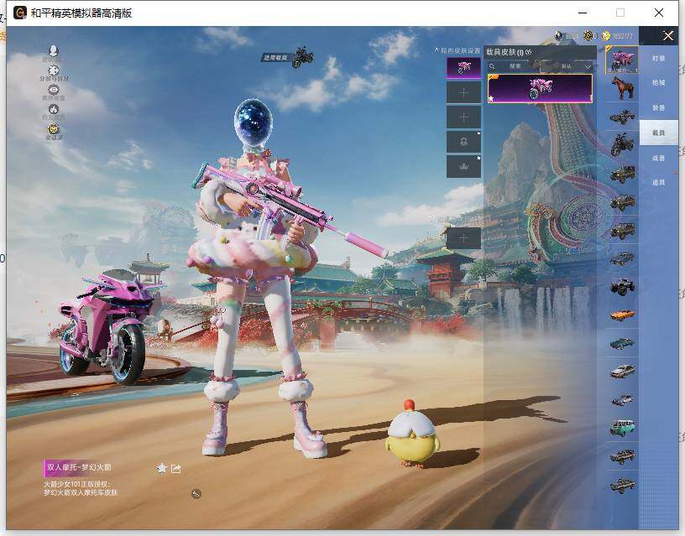Select the pink rocket motorcycle skin card
The image size is (685, 536).
pyautogui.click(x=540, y=88)
